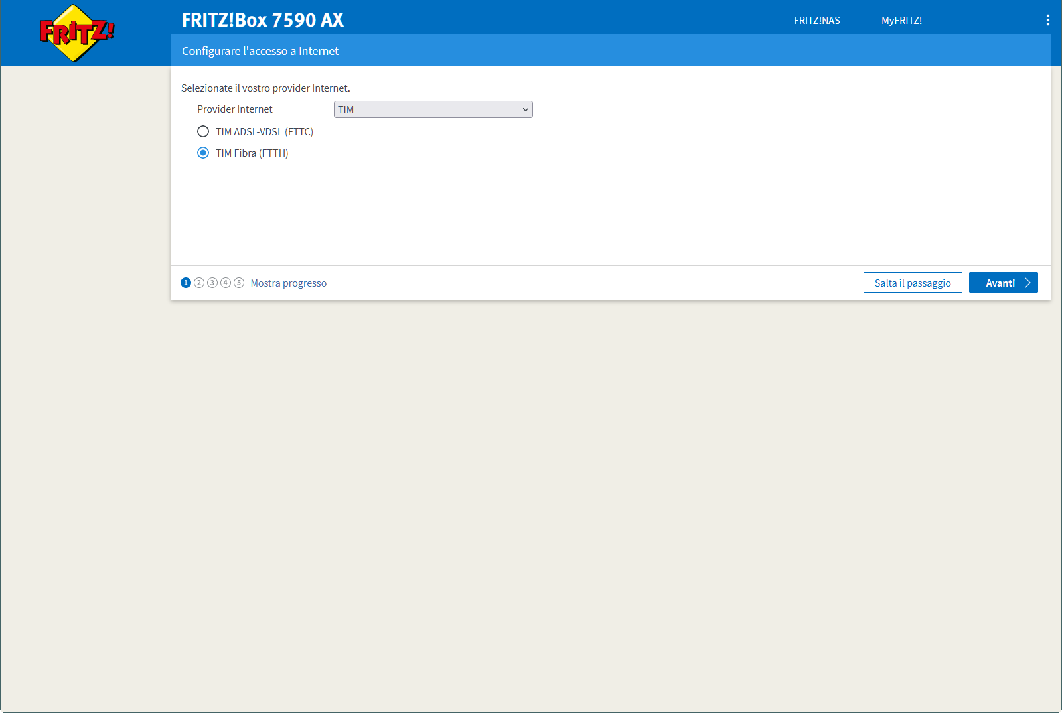Click Mostra progresso link

tap(288, 283)
